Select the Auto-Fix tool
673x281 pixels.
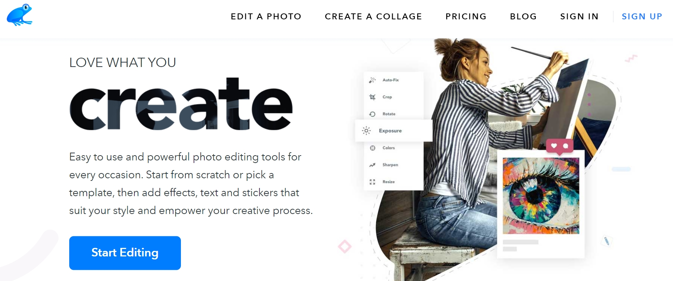pyautogui.click(x=390, y=80)
